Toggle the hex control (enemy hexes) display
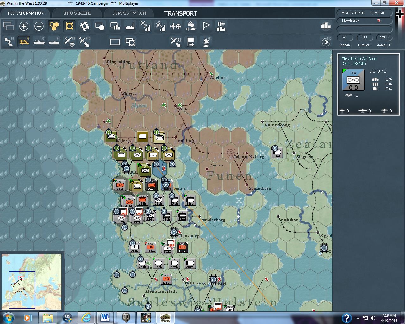Viewport: 405px width, 324px height. [69, 26]
